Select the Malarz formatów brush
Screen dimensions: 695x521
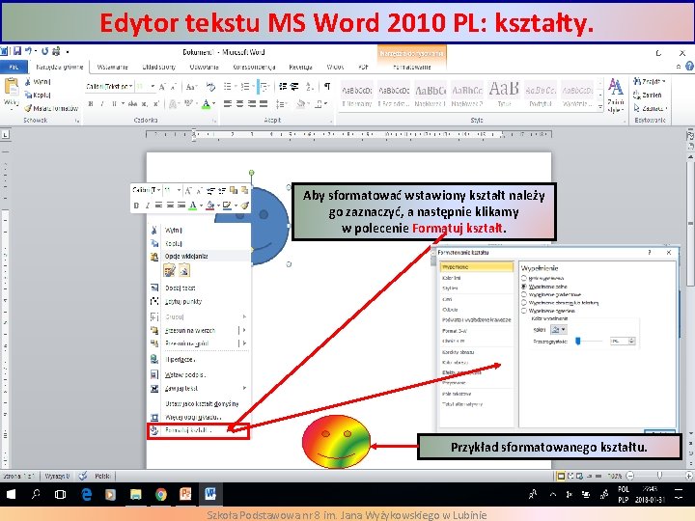click(x=51, y=108)
